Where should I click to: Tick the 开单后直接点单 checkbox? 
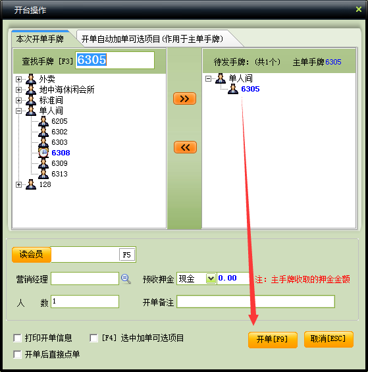[17, 354]
